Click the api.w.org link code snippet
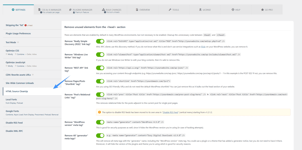 click(147, 68)
